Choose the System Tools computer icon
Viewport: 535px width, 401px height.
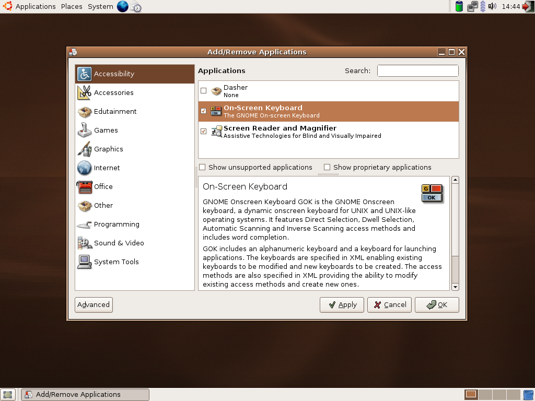pyautogui.click(x=84, y=262)
